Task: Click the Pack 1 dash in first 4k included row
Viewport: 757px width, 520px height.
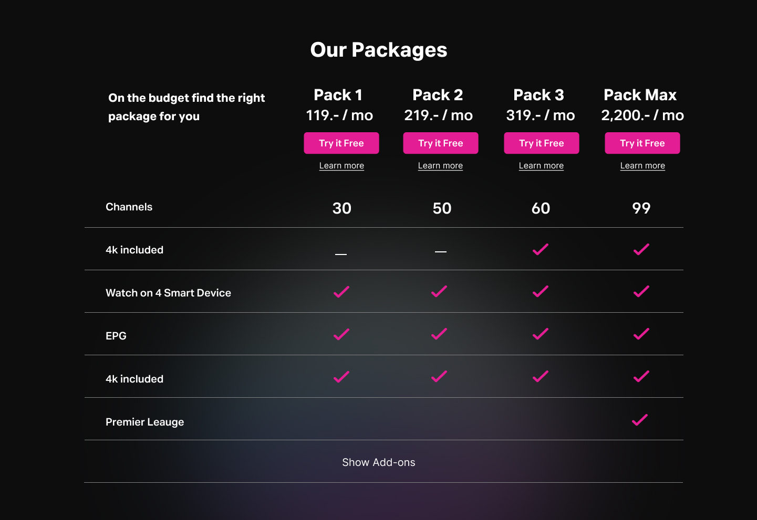Action: click(341, 254)
